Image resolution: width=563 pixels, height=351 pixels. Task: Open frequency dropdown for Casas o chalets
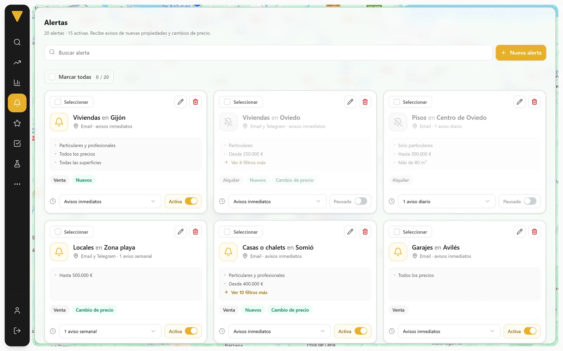[x=279, y=331]
